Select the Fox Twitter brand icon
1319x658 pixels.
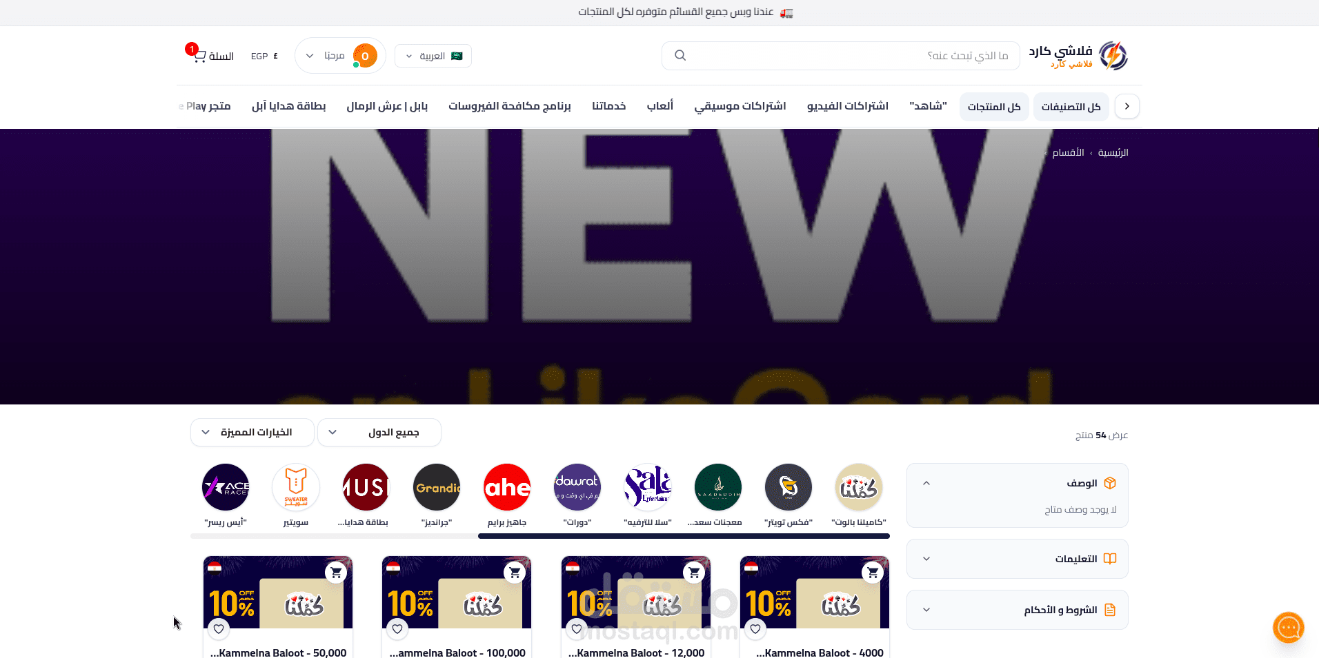789,487
